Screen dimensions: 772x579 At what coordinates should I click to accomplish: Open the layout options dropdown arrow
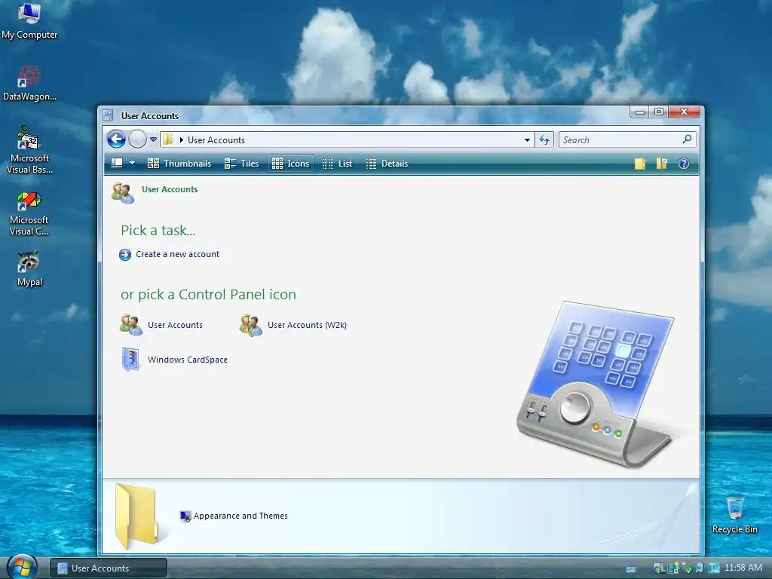[132, 163]
